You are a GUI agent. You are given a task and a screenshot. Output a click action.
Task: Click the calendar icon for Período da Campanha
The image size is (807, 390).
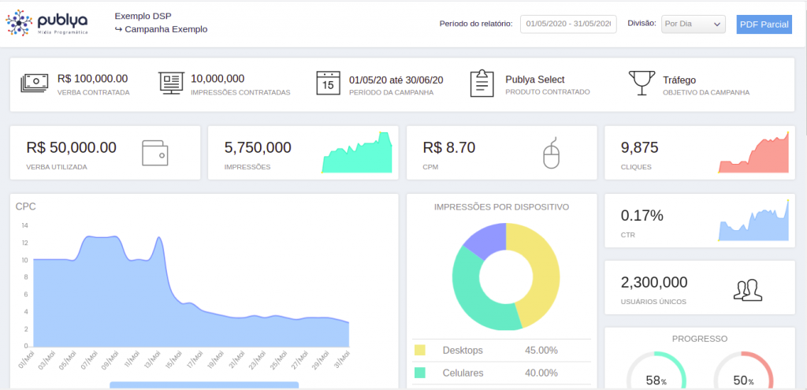click(x=328, y=84)
